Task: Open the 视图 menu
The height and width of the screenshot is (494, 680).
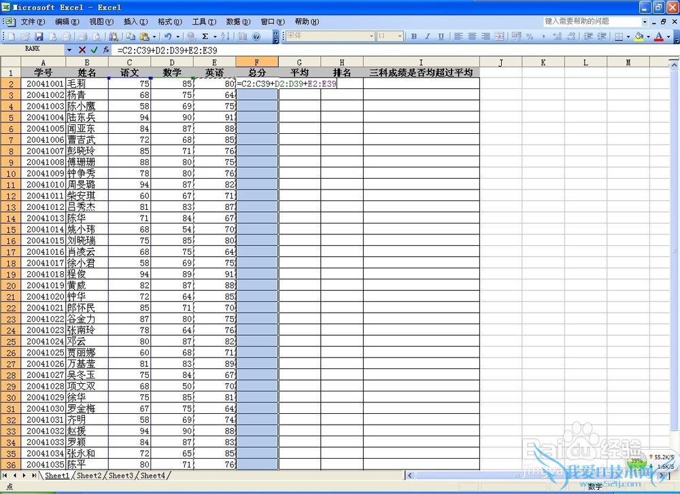Action: [x=101, y=22]
